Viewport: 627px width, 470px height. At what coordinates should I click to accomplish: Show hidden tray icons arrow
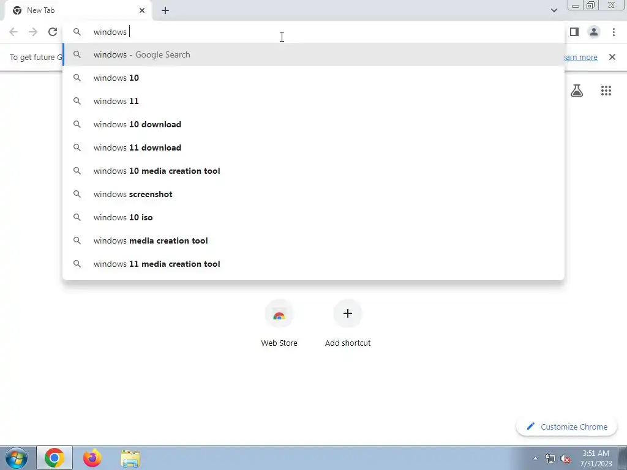[x=535, y=458]
